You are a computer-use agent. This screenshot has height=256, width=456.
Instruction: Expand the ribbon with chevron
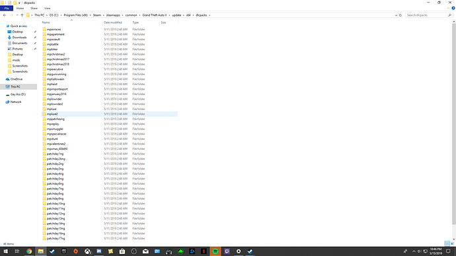[448, 8]
